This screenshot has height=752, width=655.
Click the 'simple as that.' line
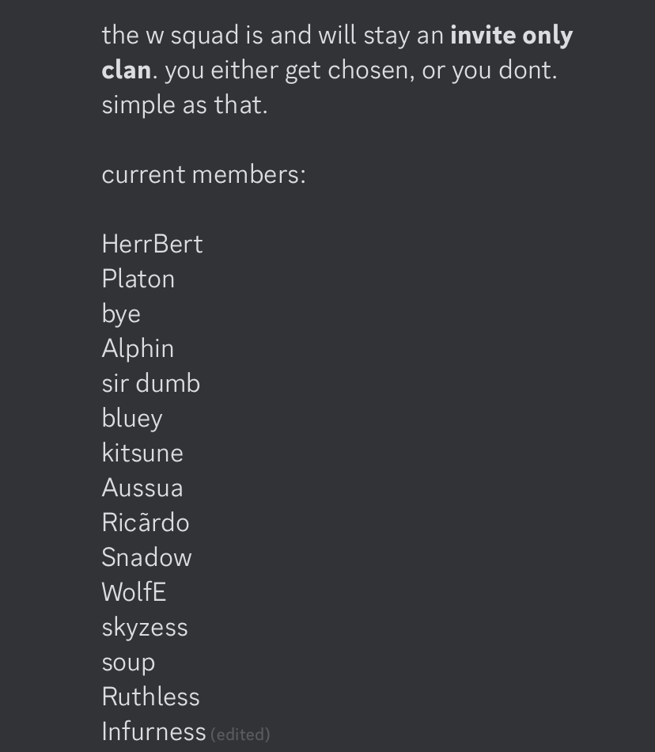pos(185,105)
